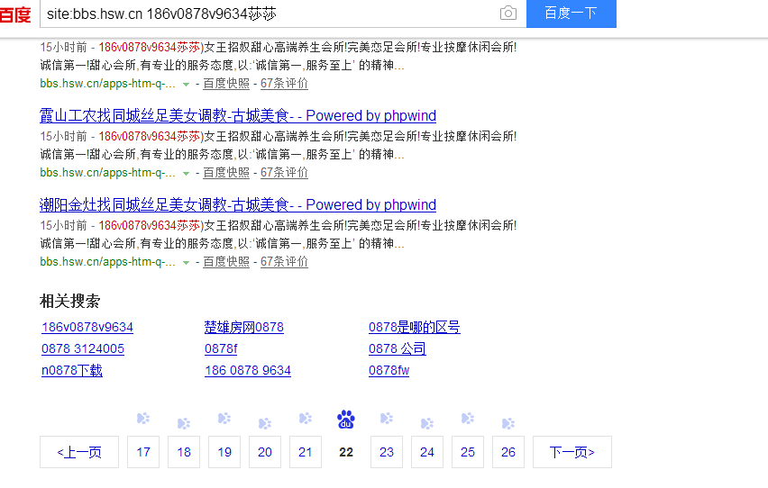Open the 霞山工农 search result title link

(x=238, y=116)
